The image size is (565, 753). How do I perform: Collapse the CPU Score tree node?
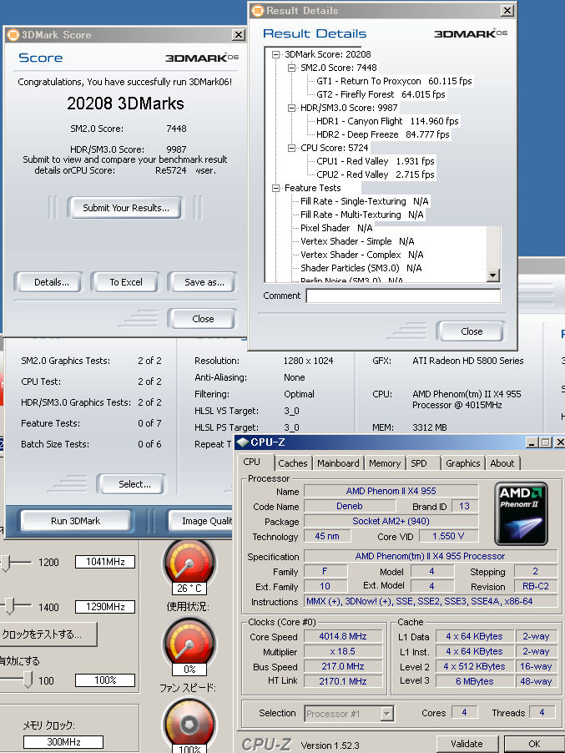click(x=293, y=148)
